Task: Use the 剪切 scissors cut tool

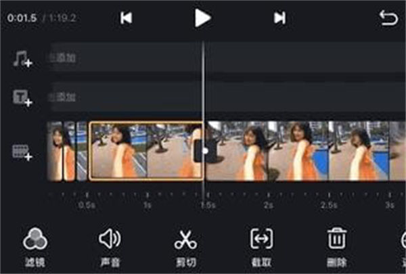Action: (x=185, y=248)
